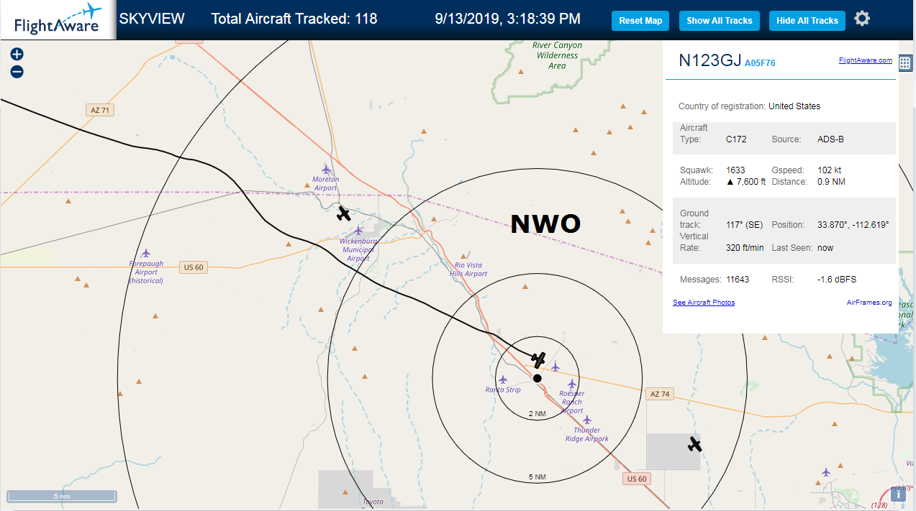
Task: Click the position coordinates value
Action: (853, 225)
